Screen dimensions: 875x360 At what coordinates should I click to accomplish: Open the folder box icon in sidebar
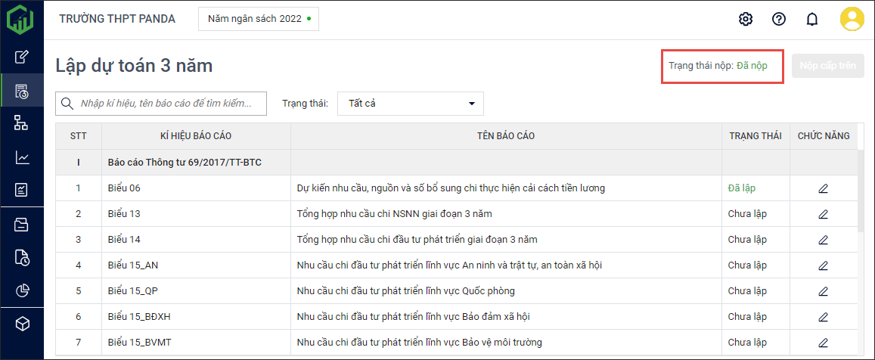click(x=22, y=224)
